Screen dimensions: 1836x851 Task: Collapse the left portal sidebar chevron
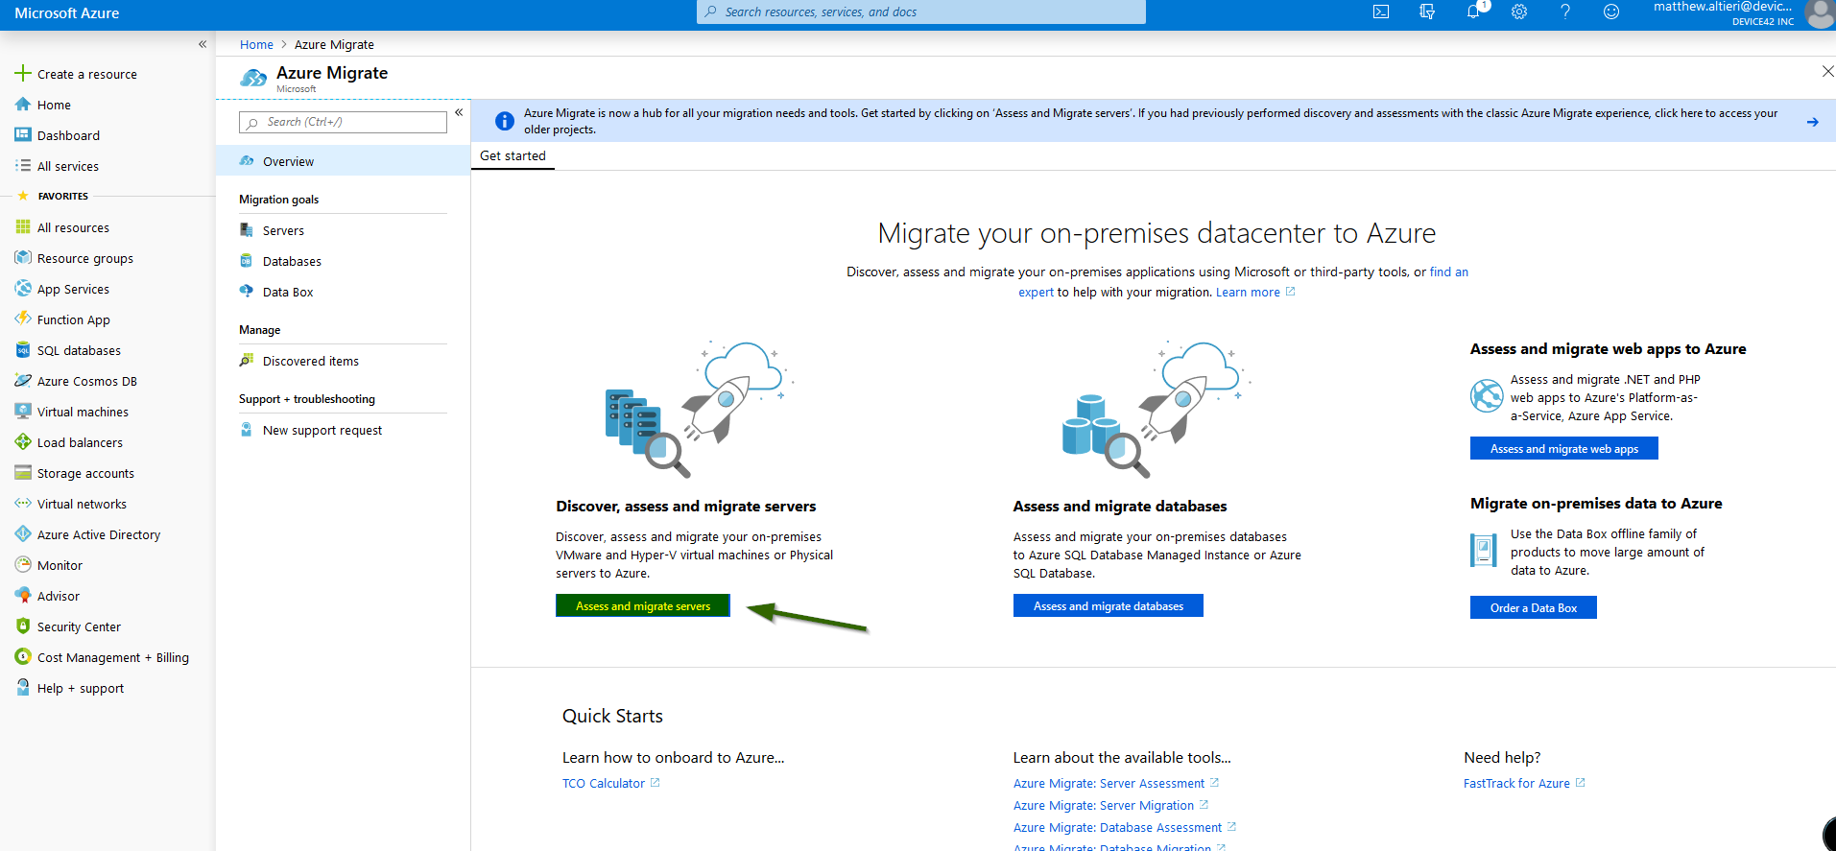click(x=203, y=44)
